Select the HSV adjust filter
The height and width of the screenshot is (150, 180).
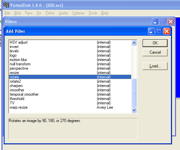[70, 42]
